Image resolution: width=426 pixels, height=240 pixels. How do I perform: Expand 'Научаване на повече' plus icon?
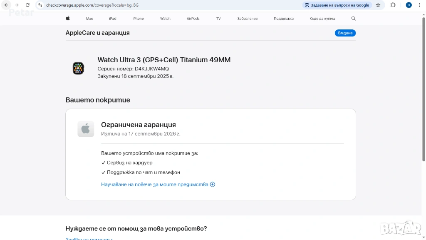pos(213,184)
